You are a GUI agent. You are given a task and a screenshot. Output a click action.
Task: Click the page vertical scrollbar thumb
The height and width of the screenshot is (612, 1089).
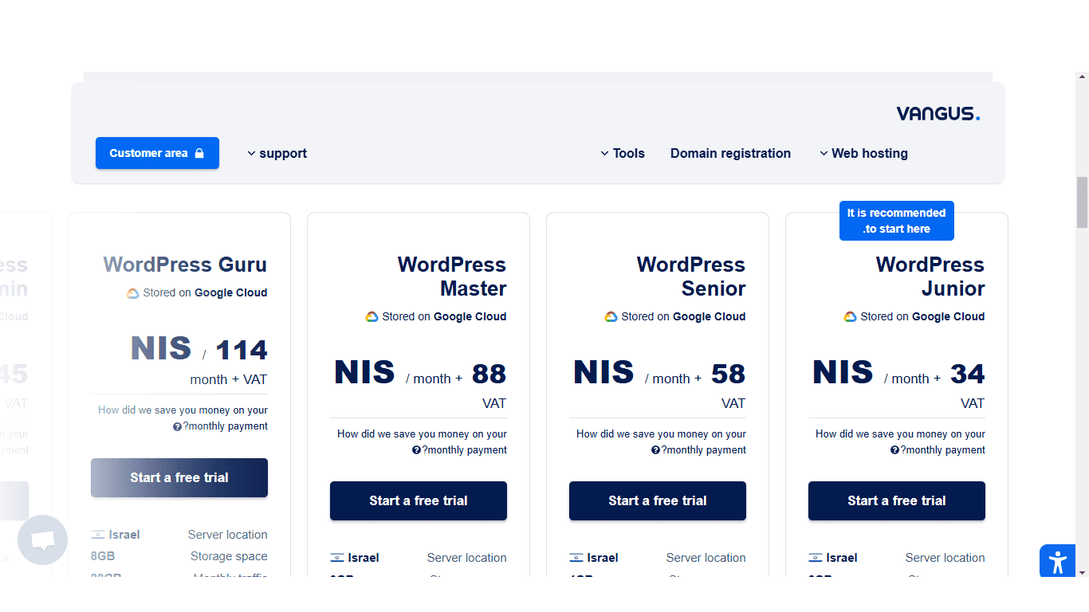coord(1082,202)
